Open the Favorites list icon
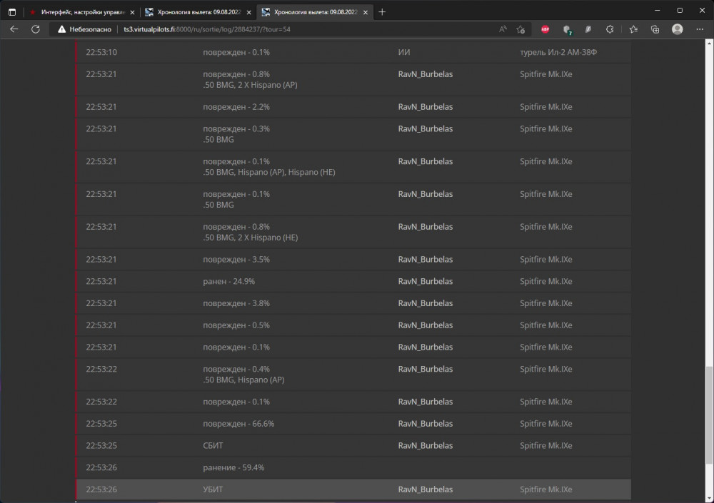The height and width of the screenshot is (503, 714). point(633,29)
